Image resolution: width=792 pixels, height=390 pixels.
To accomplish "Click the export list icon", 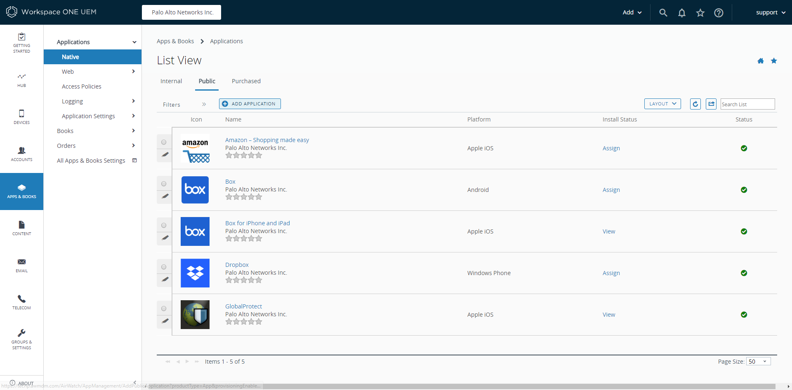I will [x=711, y=104].
